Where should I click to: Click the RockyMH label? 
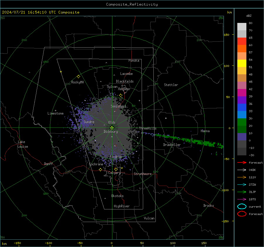point(77,82)
